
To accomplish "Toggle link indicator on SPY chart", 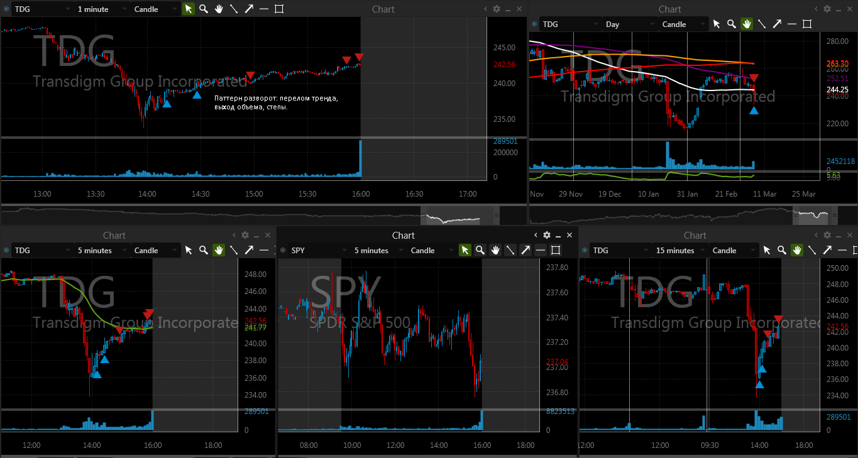I will 283,250.
